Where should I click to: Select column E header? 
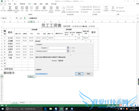pos(31,22)
